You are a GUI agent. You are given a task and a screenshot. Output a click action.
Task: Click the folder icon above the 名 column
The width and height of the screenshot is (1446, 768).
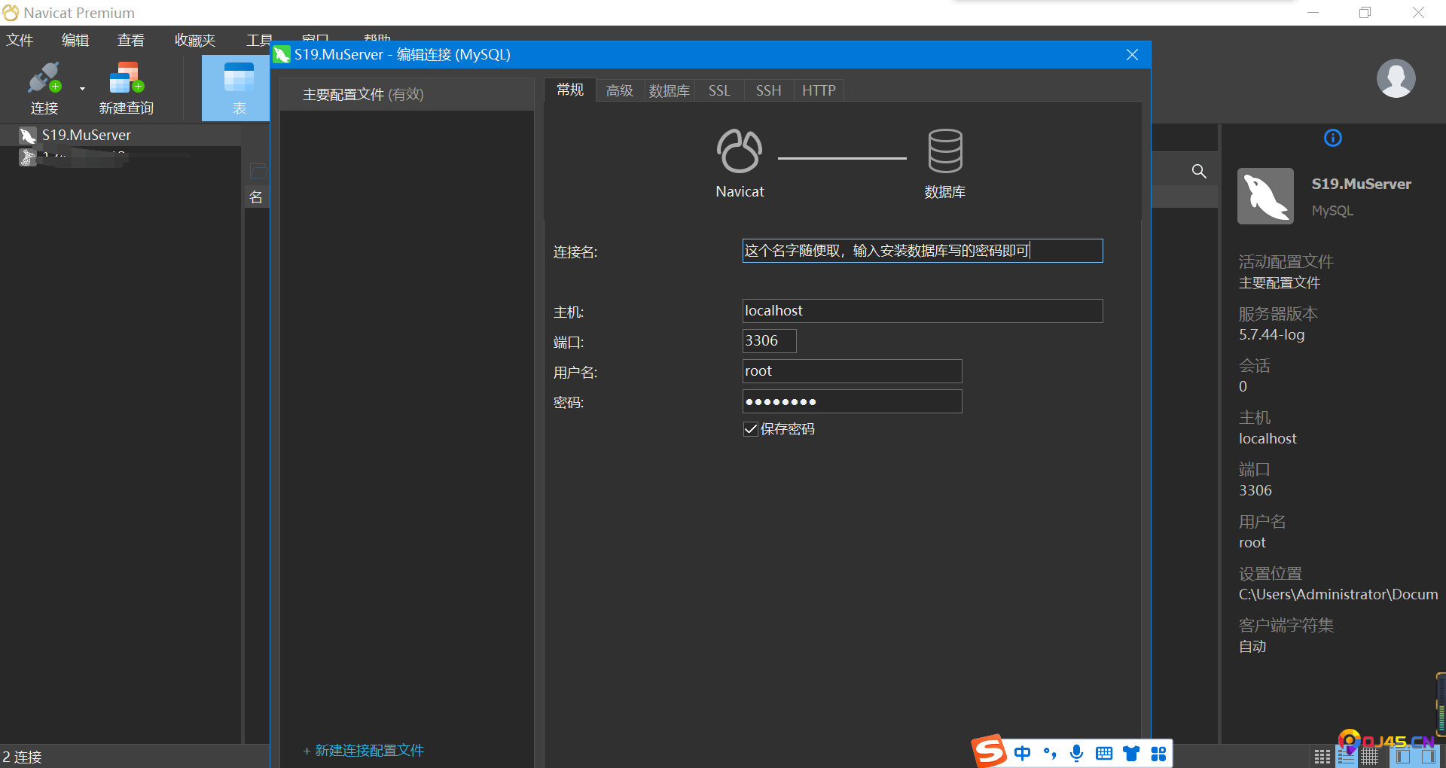click(258, 170)
